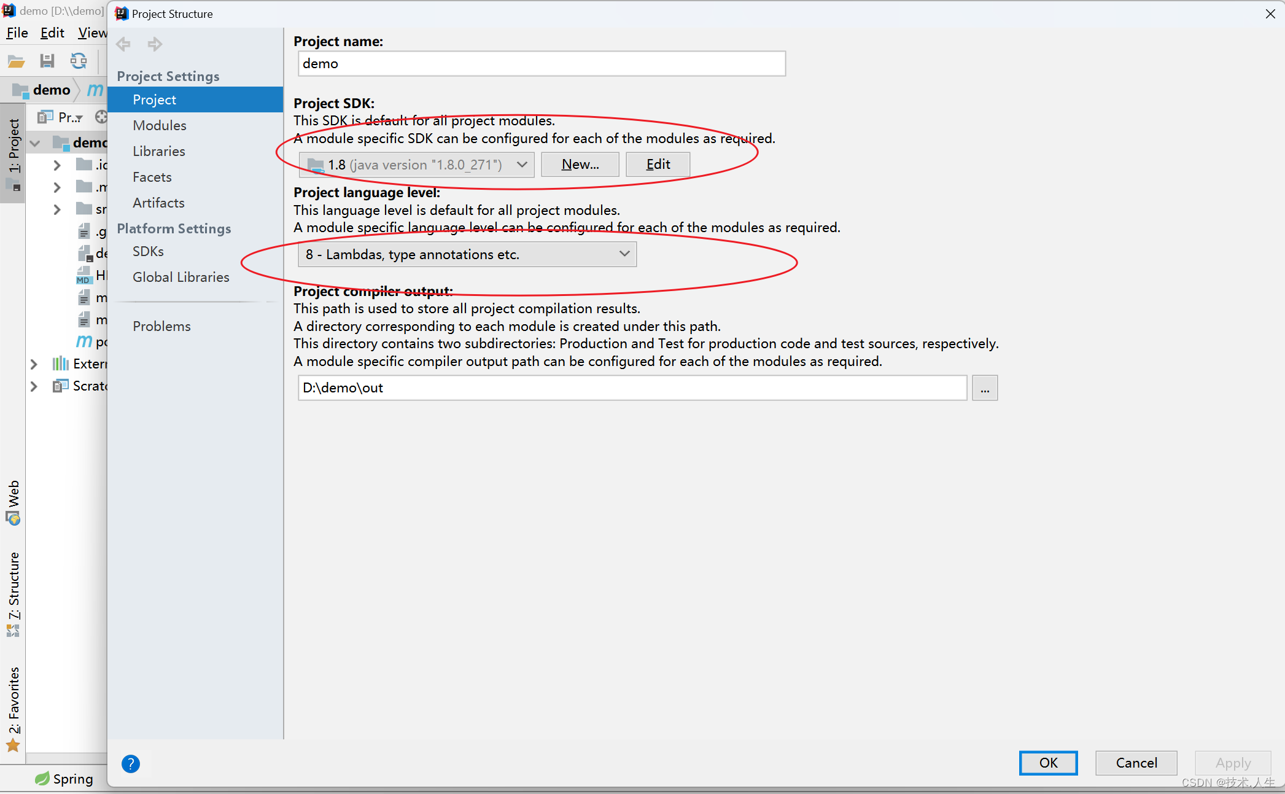Click the New SDK button
This screenshot has height=794, width=1285.
579,165
